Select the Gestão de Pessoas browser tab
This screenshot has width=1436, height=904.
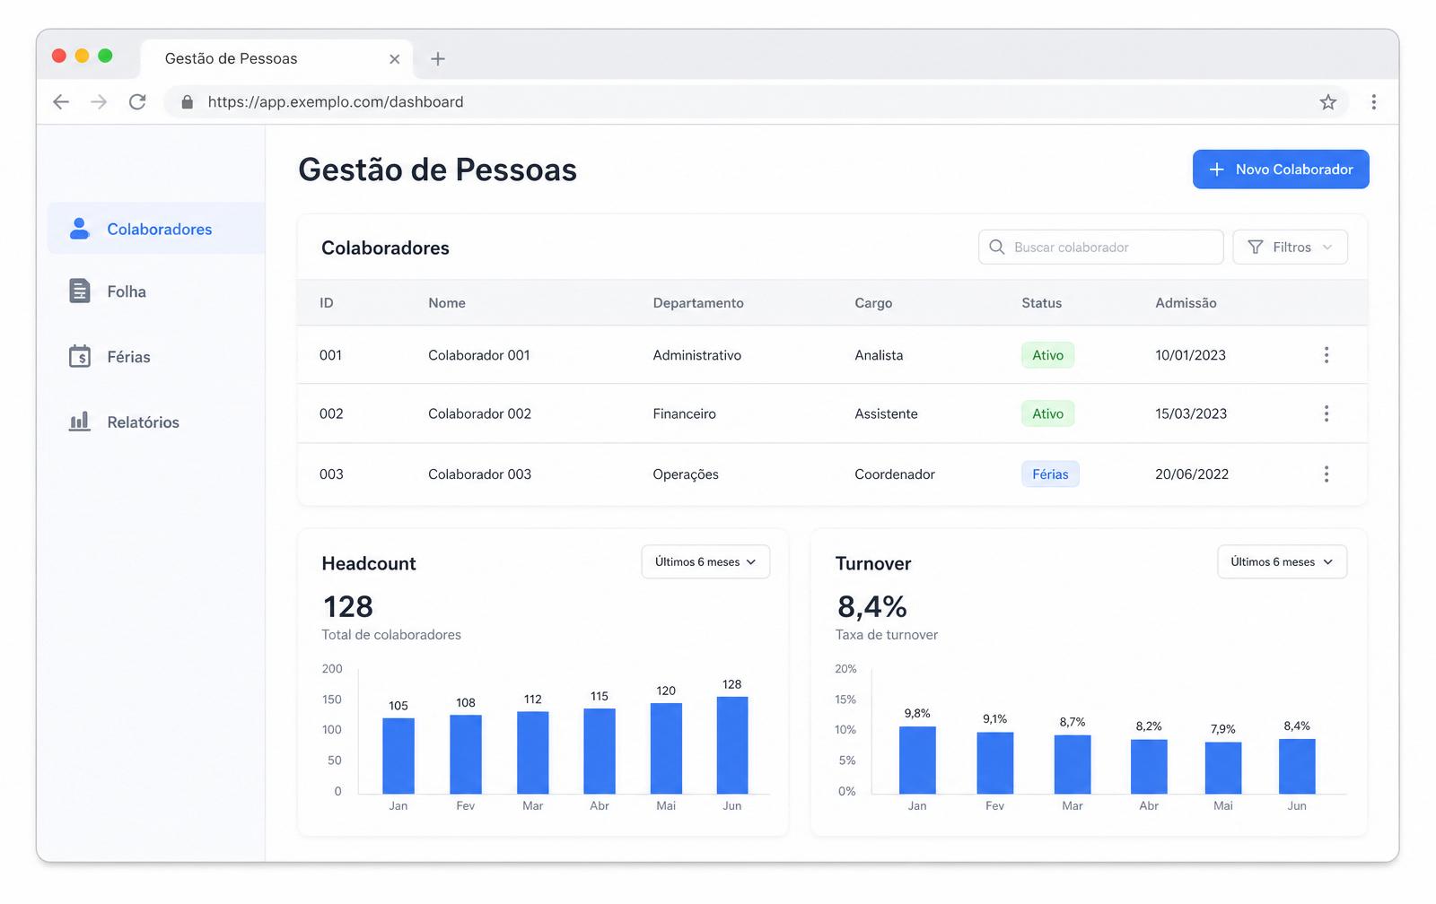[x=276, y=59]
